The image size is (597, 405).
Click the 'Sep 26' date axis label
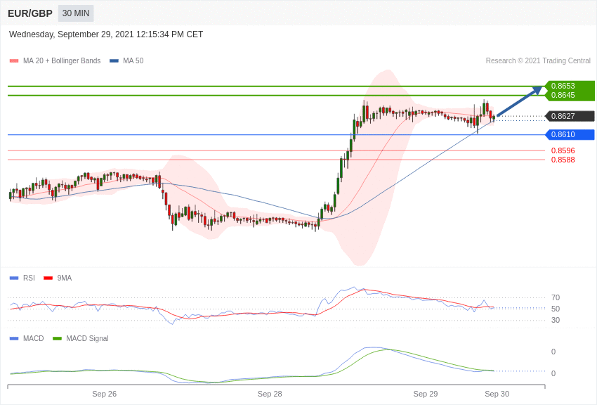point(105,394)
